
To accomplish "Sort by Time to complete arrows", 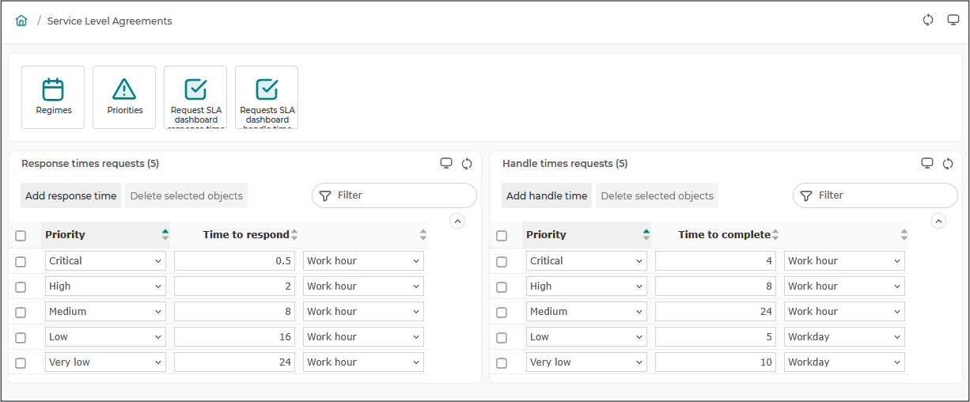I will (775, 234).
